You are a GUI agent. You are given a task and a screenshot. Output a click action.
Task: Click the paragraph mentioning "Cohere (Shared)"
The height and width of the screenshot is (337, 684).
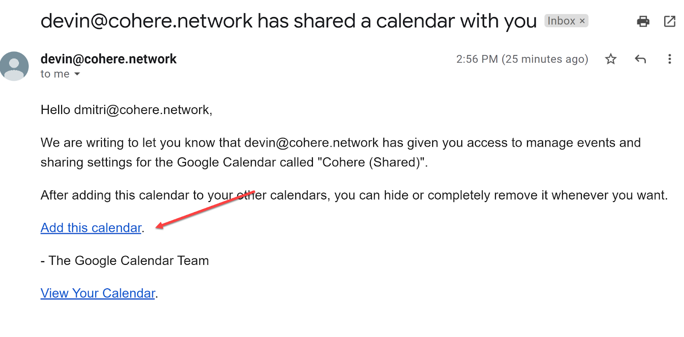tap(341, 152)
